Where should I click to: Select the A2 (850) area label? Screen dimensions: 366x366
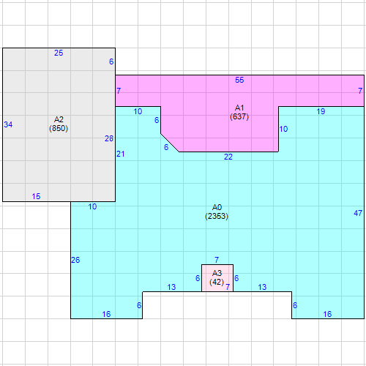pyautogui.click(x=59, y=124)
